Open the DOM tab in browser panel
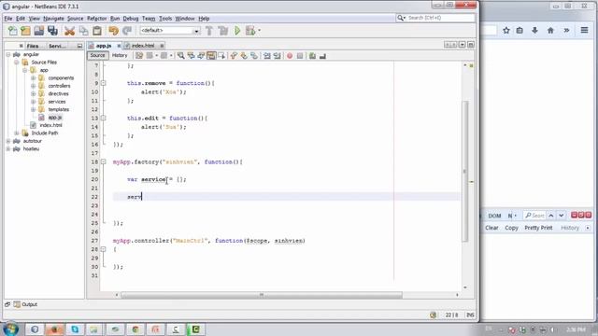Screen dimensions: 598x336 pyautogui.click(x=494, y=216)
